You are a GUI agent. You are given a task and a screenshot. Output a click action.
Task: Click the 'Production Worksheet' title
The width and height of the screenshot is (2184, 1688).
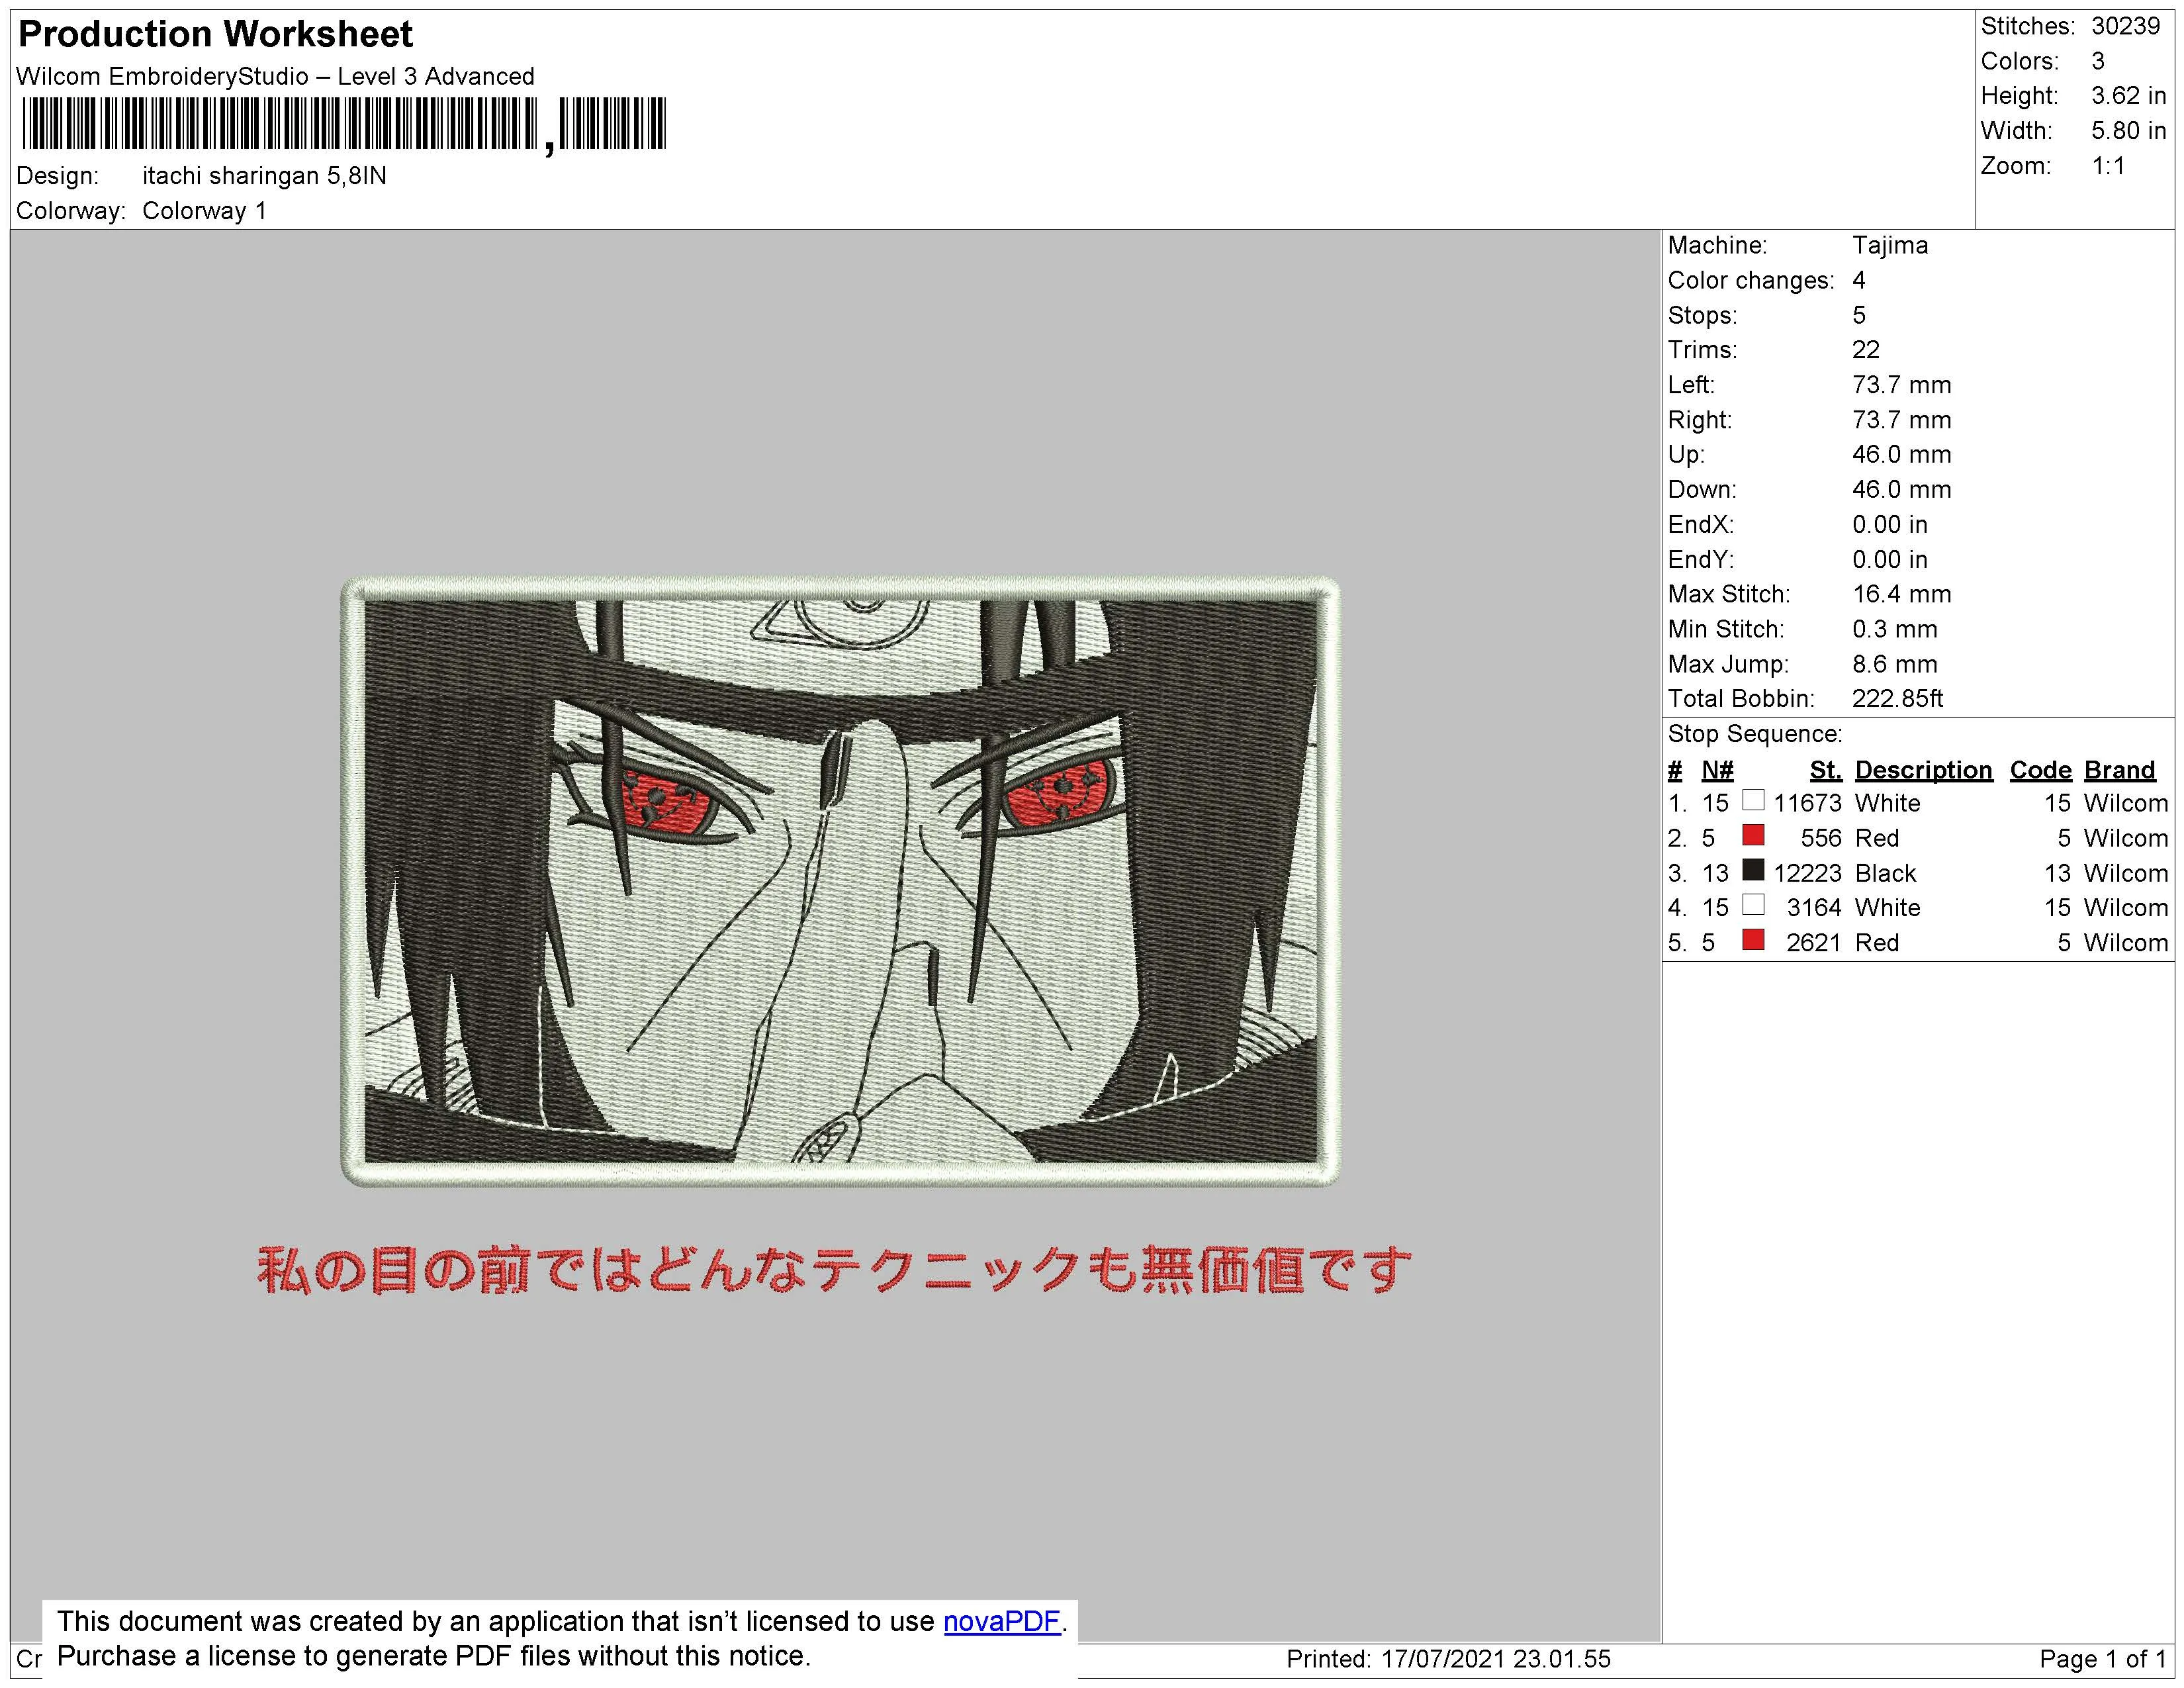(x=215, y=34)
